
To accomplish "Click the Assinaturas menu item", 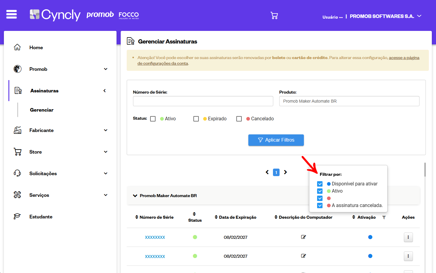I will [44, 91].
